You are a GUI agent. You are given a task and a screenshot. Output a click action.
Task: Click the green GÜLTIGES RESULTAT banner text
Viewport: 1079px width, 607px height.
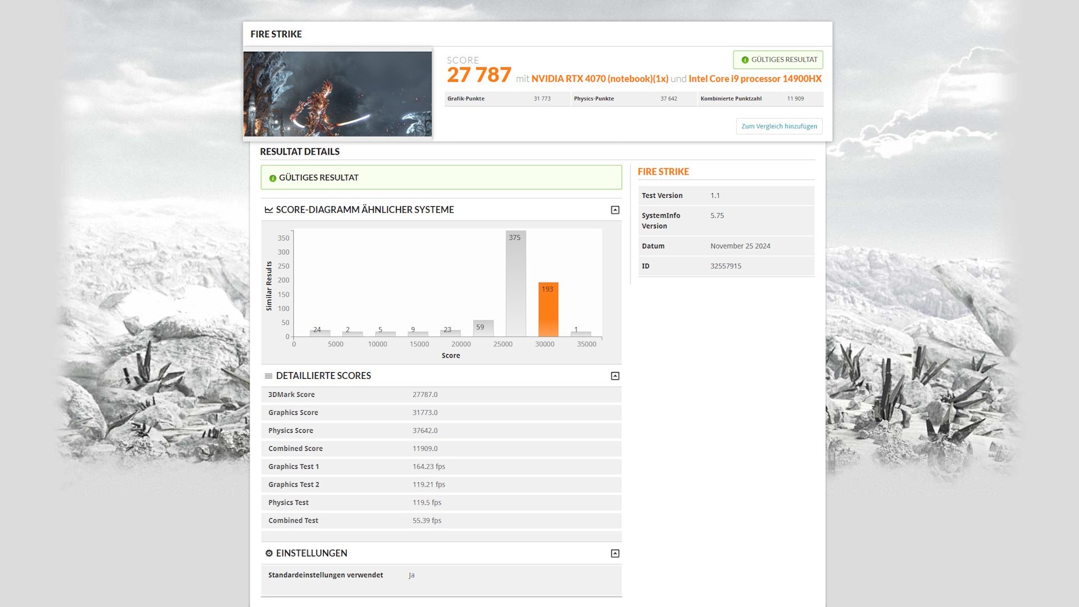click(x=319, y=178)
